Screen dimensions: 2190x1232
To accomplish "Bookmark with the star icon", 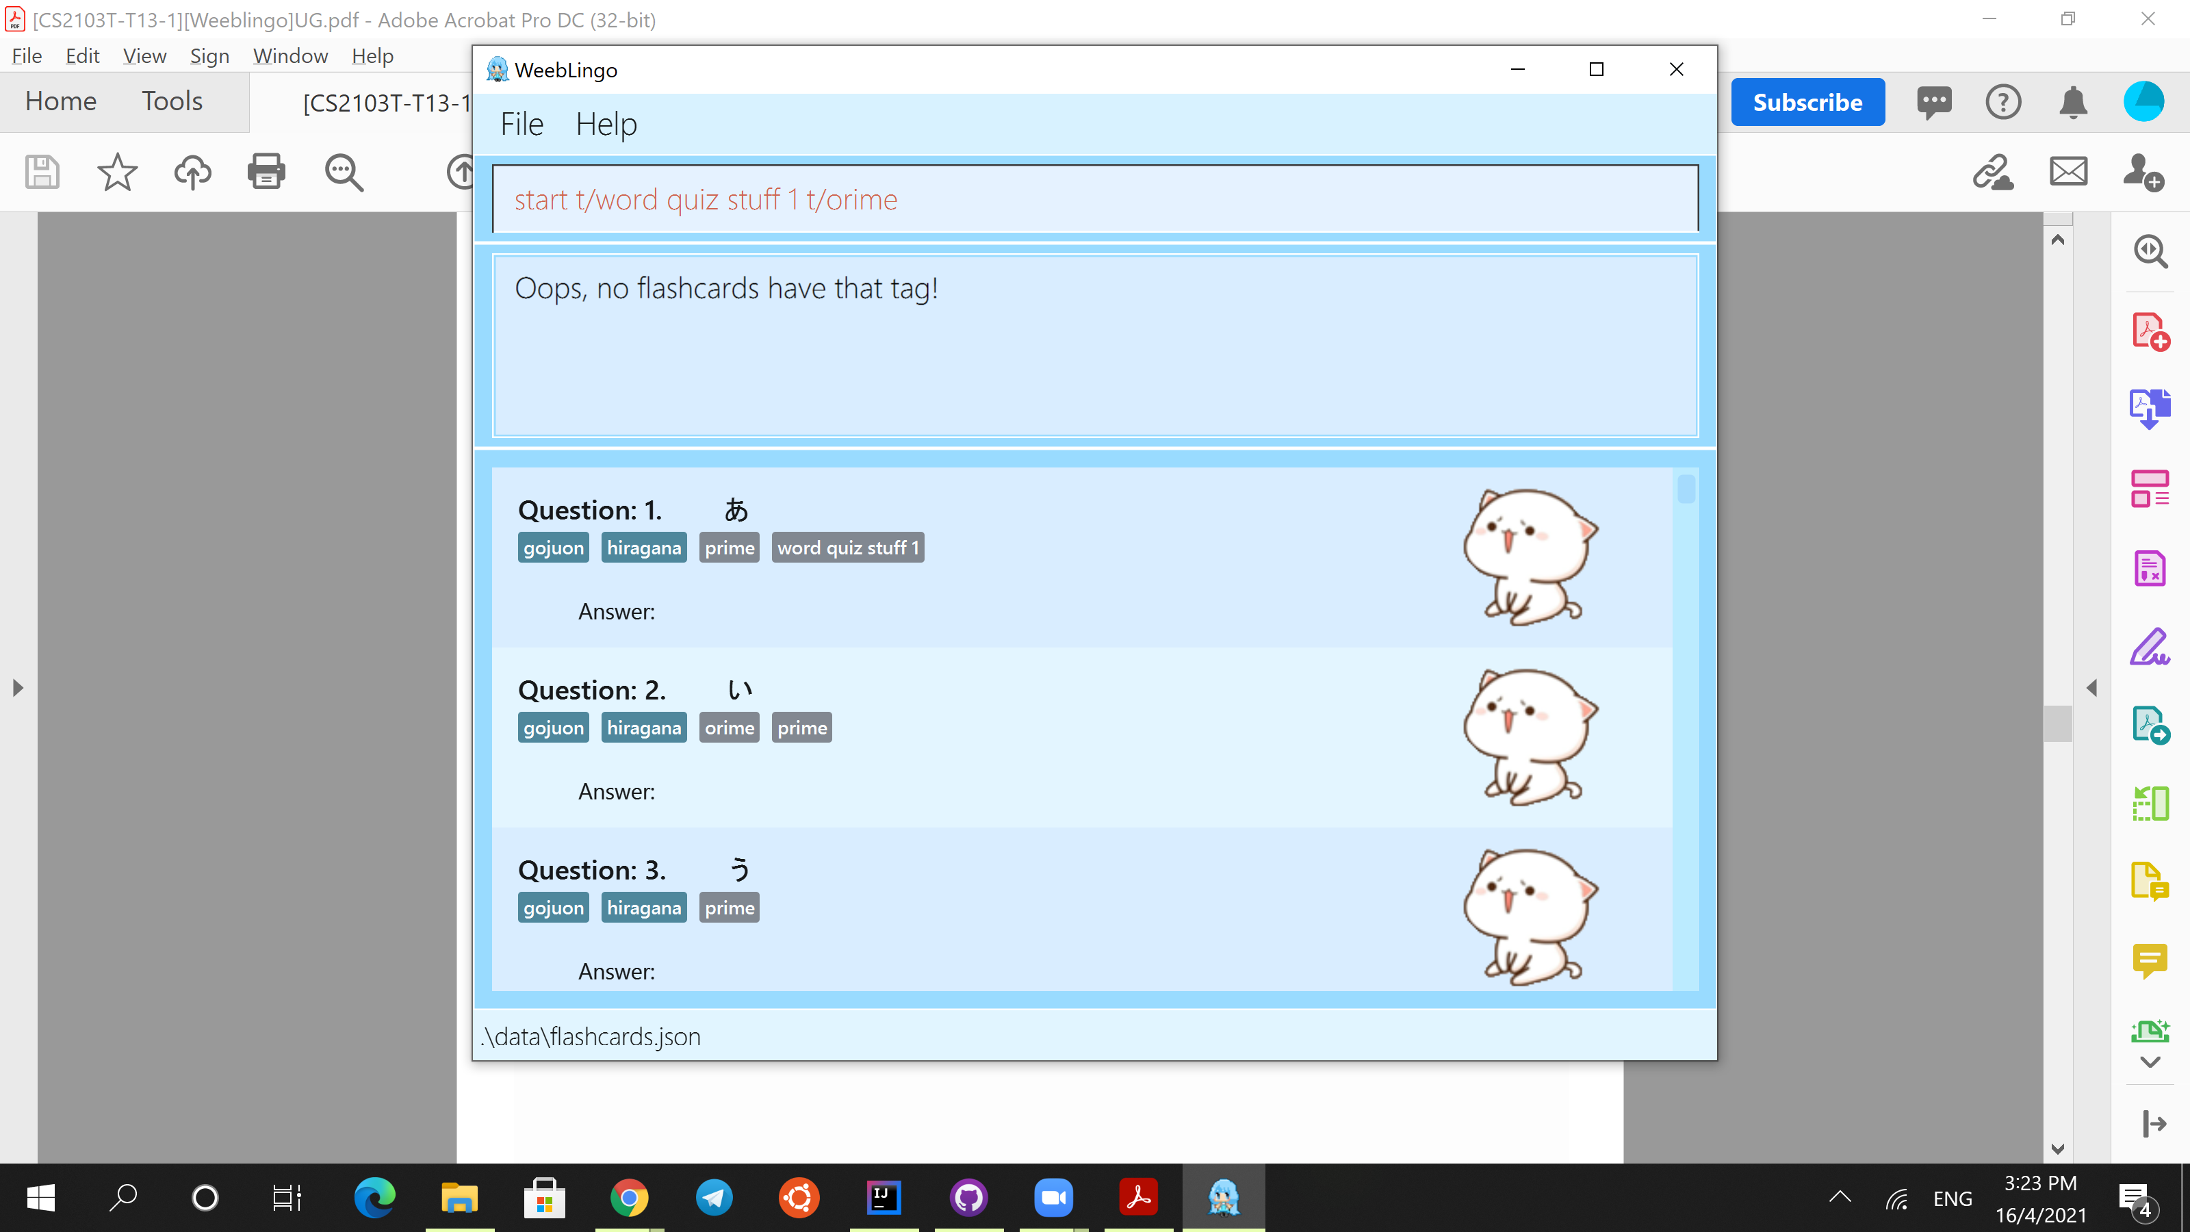I will pos(116,172).
